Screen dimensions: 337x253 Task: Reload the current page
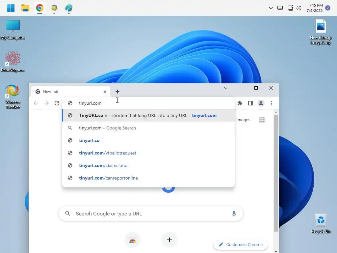[57, 103]
